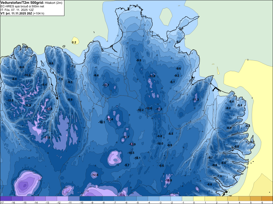Pick the legend swatch between -17 and -16
The image size is (273, 204).
pos(6,199)
